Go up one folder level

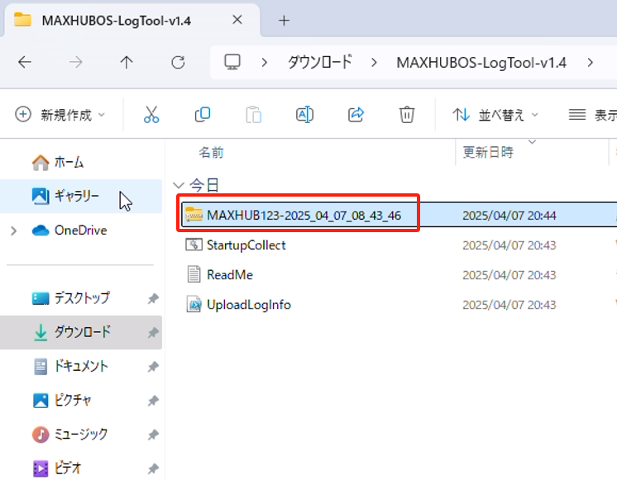pos(127,62)
